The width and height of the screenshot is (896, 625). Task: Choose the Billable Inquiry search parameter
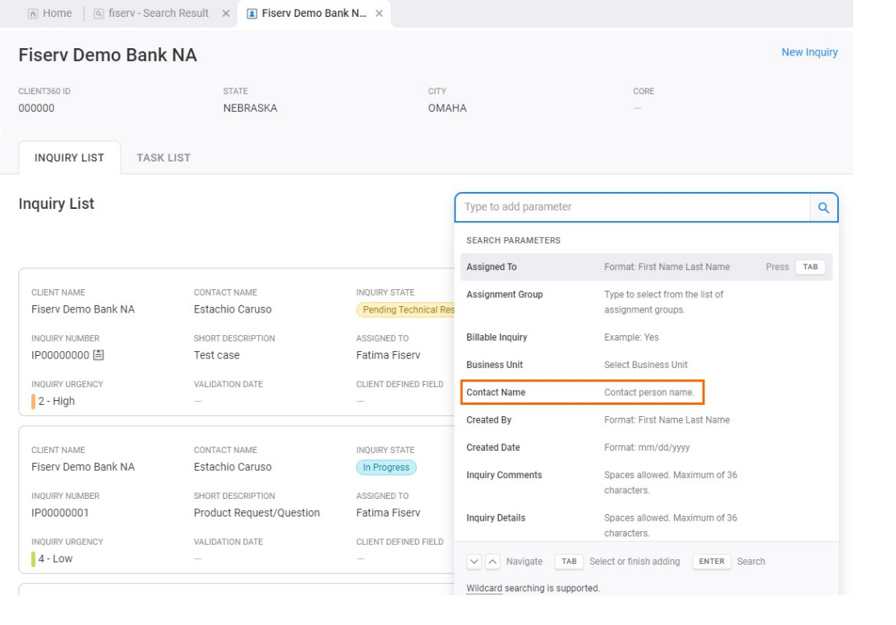tap(647, 337)
